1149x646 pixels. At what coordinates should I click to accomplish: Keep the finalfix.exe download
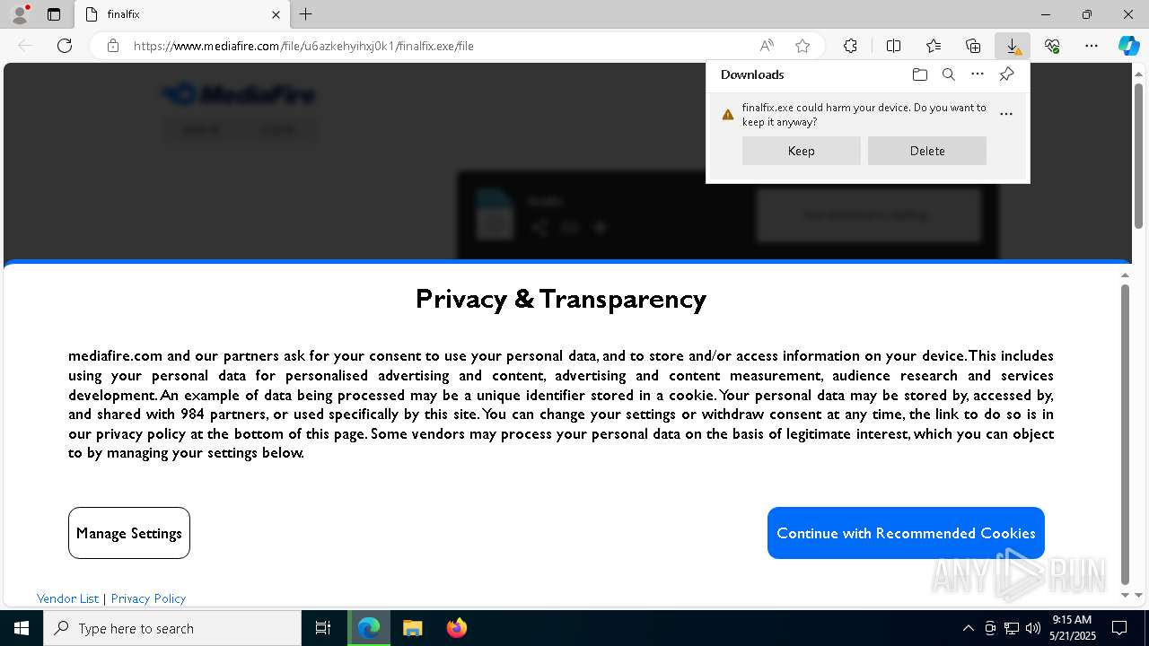802,151
